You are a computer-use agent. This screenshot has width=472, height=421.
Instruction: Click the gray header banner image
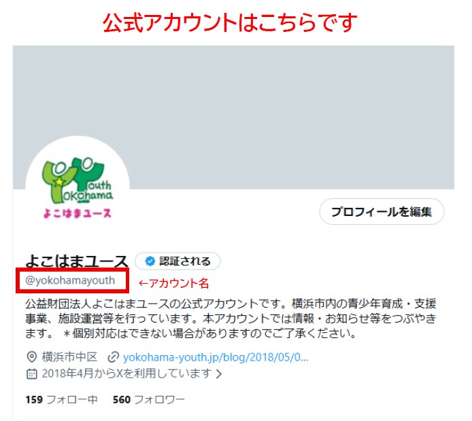(x=233, y=117)
